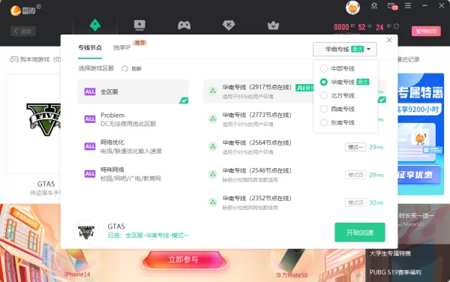Open the 专属特惠 ad banner
This screenshot has width=450, height=282.
click(421, 134)
